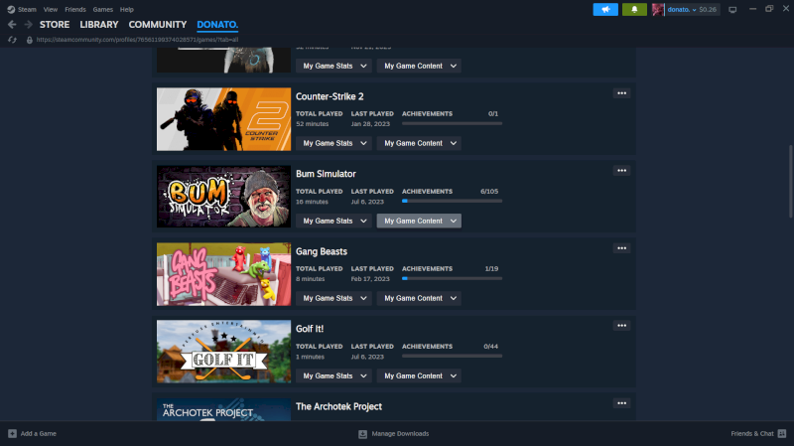The height and width of the screenshot is (446, 794).
Task: Go back with the left arrow icon
Action: click(x=12, y=24)
